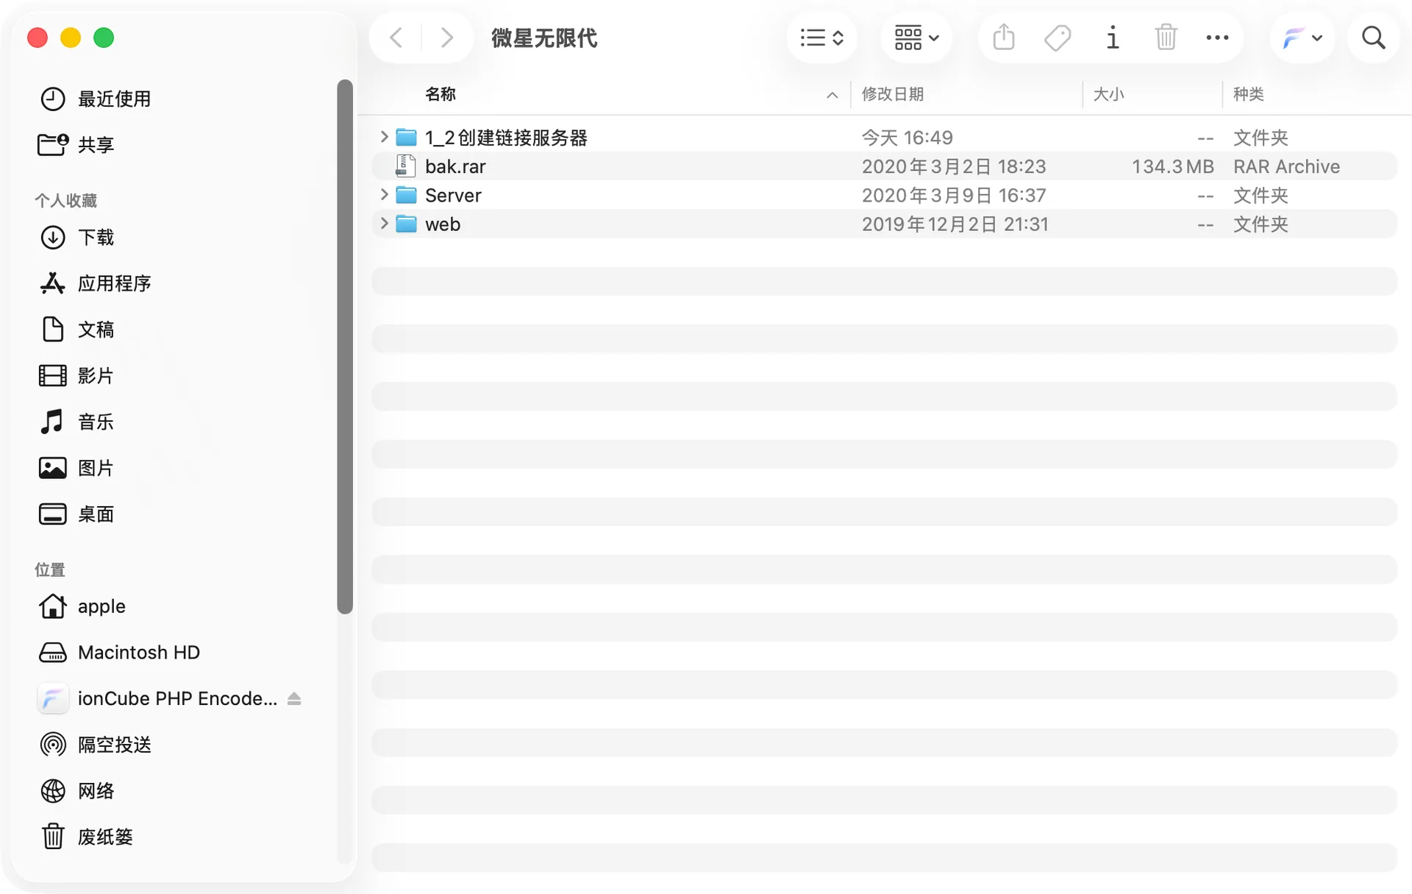Click the tag icon in the toolbar

click(x=1058, y=38)
